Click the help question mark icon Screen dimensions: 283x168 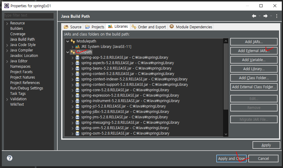point(10,158)
